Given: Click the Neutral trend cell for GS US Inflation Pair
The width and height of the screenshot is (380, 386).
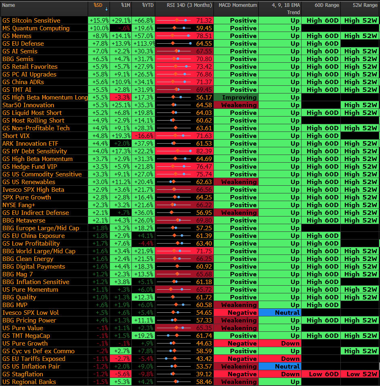Looking at the screenshot, I should coord(280,367).
